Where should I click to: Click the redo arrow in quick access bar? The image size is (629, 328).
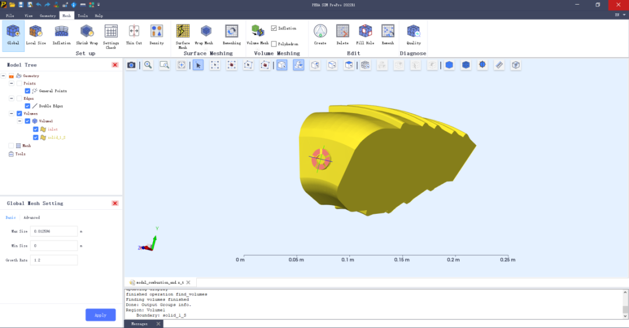pyautogui.click(x=47, y=5)
